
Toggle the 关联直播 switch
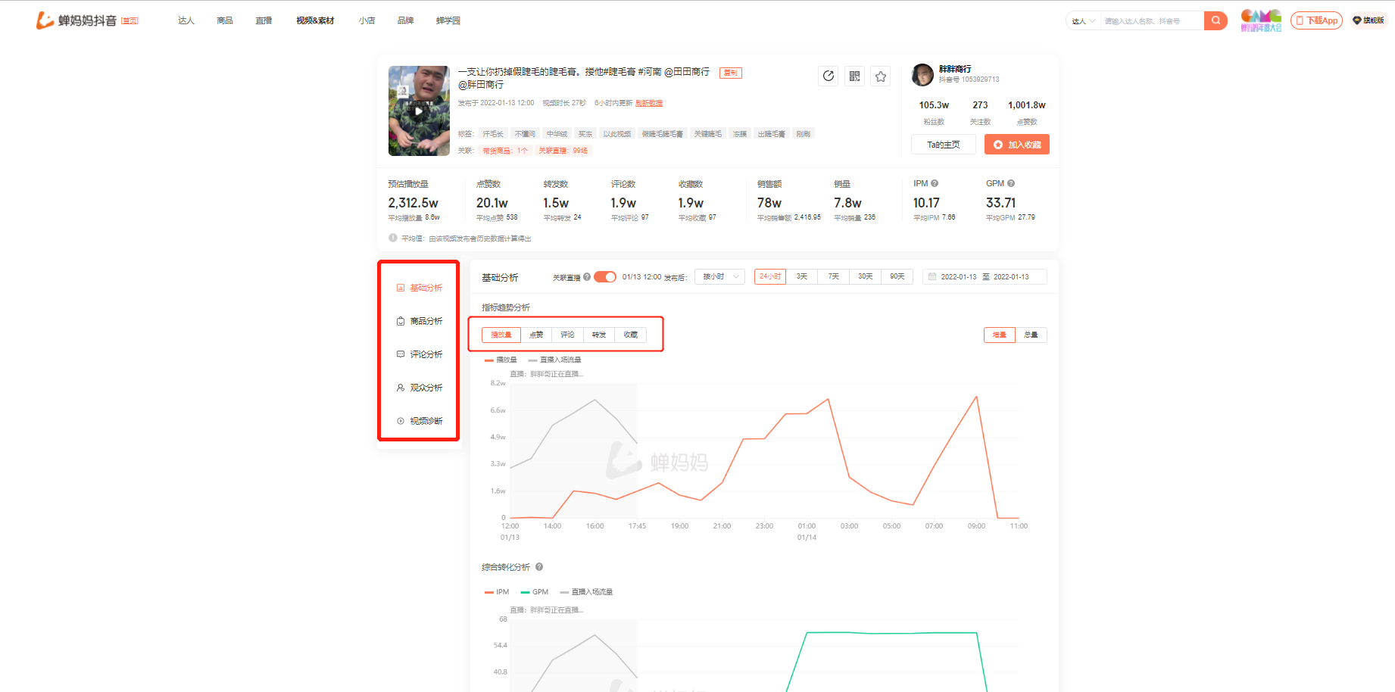[x=605, y=277]
